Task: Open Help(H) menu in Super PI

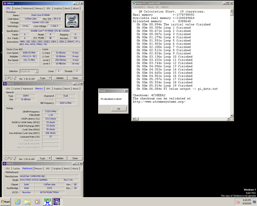Action: tap(164, 7)
